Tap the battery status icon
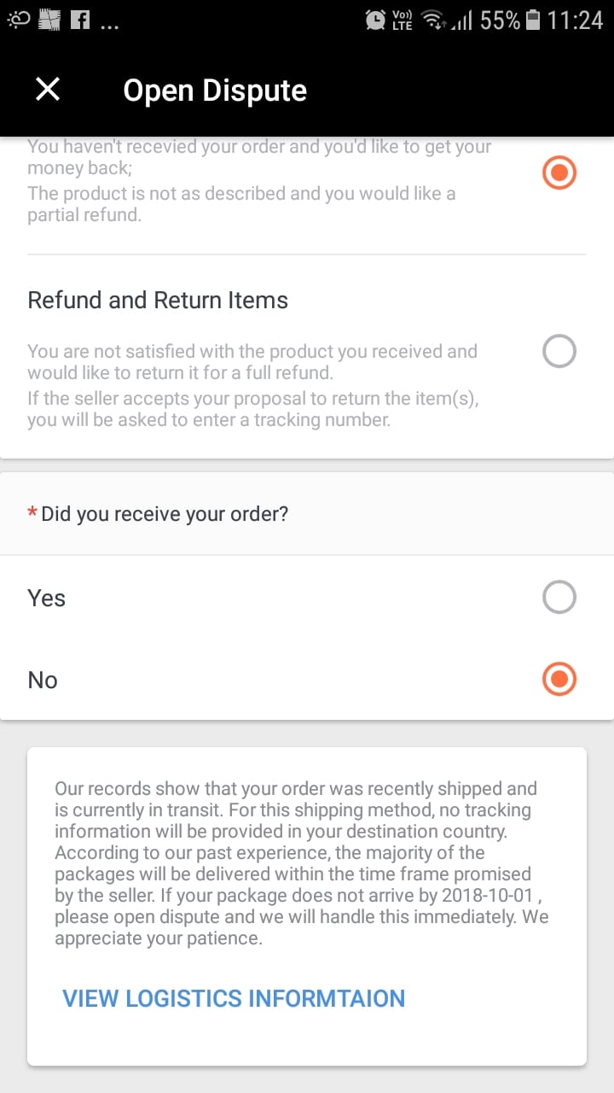Viewport: 614px width, 1093px height. [x=533, y=20]
